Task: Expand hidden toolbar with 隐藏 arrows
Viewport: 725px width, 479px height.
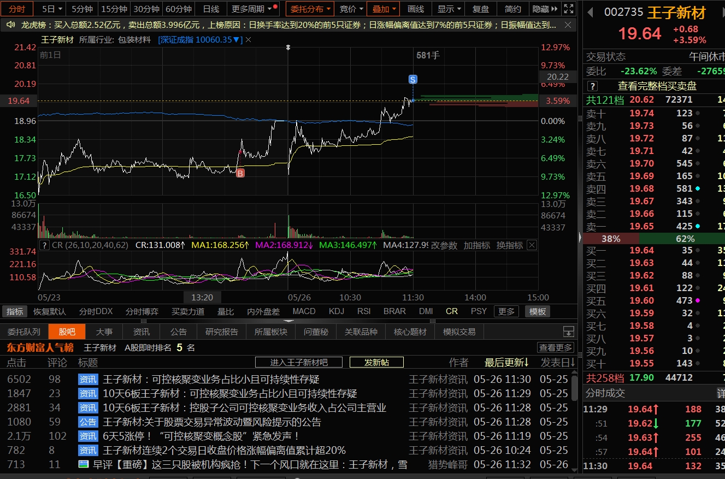Action: tap(545, 9)
